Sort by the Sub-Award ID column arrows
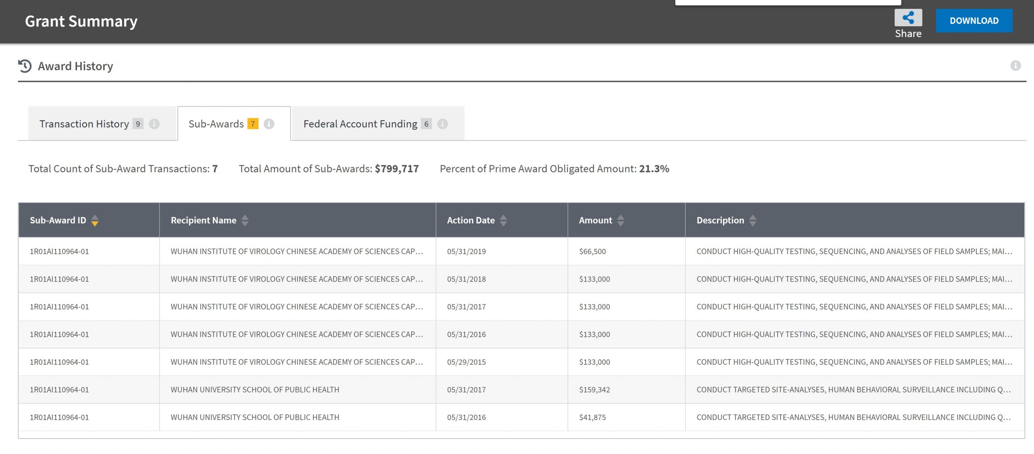 pyautogui.click(x=95, y=220)
